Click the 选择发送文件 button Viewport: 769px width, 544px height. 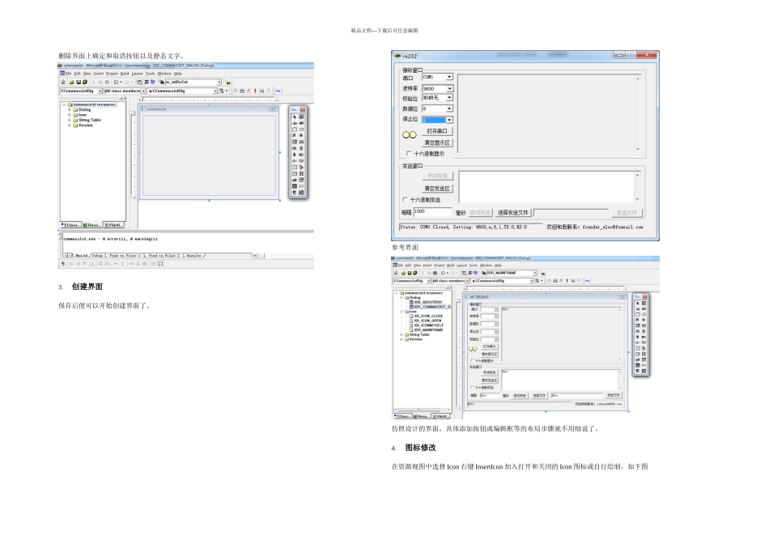pyautogui.click(x=513, y=212)
